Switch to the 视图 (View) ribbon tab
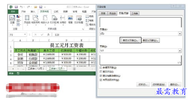Screen dimensions: 189x100 [84, 12]
